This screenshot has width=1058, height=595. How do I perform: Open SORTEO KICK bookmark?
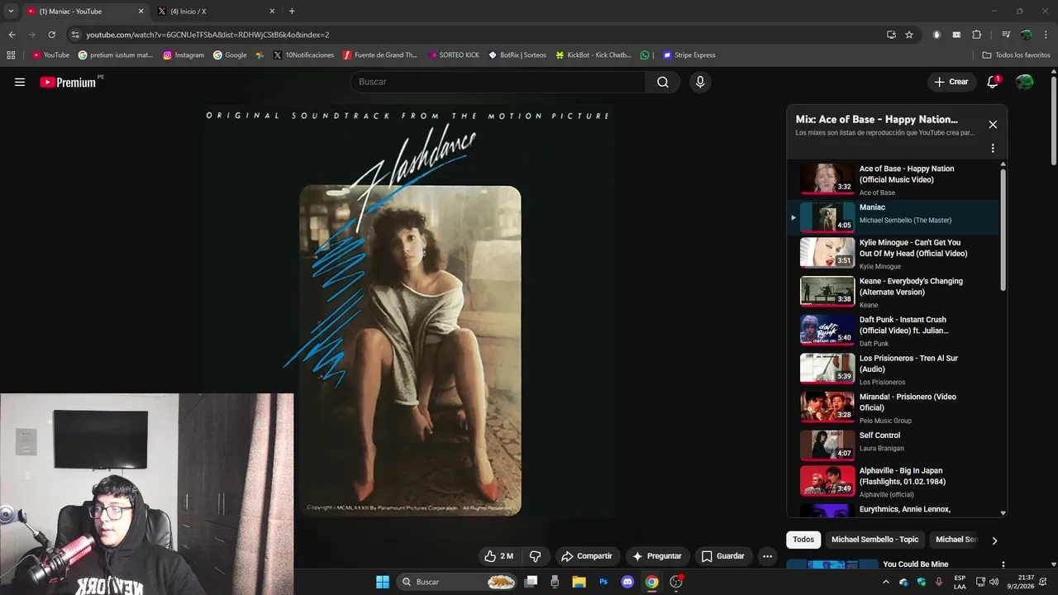coord(453,55)
